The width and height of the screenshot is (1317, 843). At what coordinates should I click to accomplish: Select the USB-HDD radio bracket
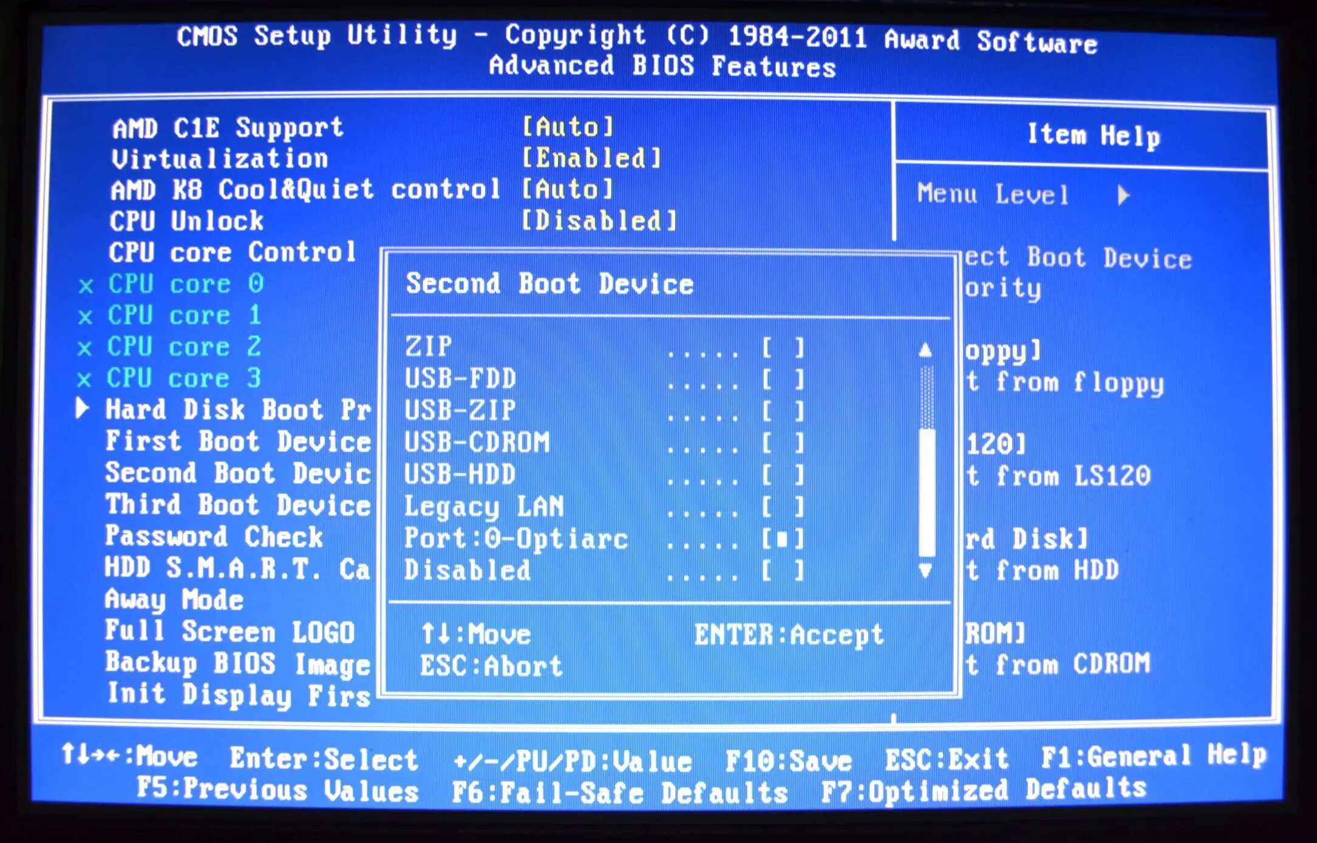(x=783, y=475)
